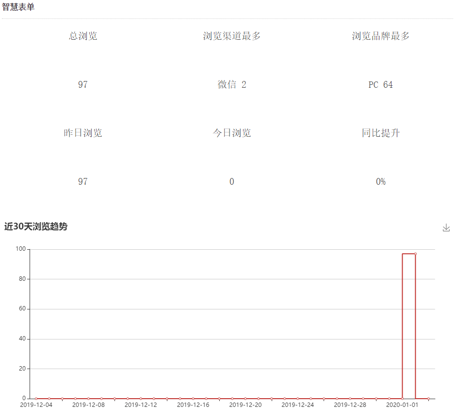457x420 pixels.
Task: Click the 近30天浏览趋势 chart title
Action: (36, 226)
